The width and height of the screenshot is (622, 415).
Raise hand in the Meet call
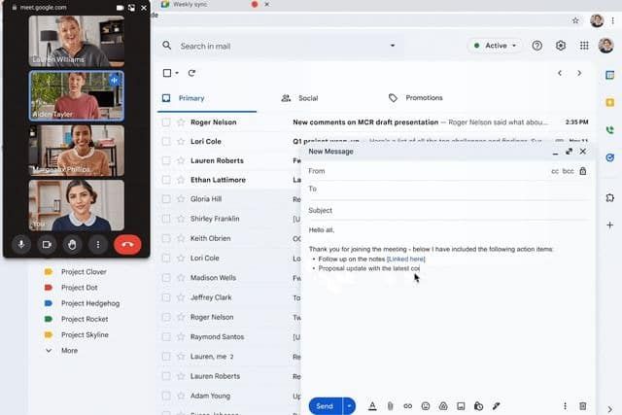(x=72, y=244)
